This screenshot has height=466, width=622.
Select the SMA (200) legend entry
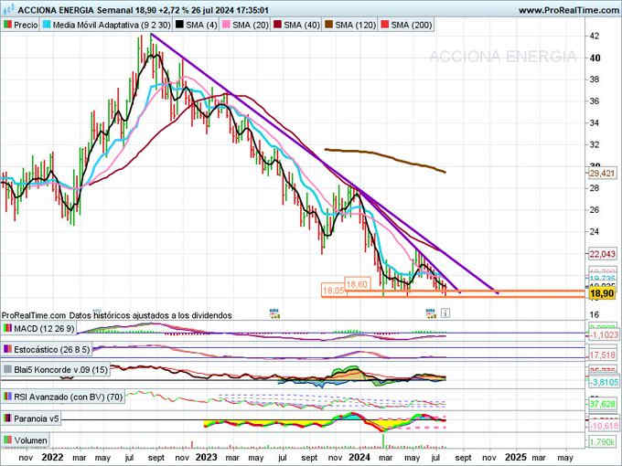point(406,25)
